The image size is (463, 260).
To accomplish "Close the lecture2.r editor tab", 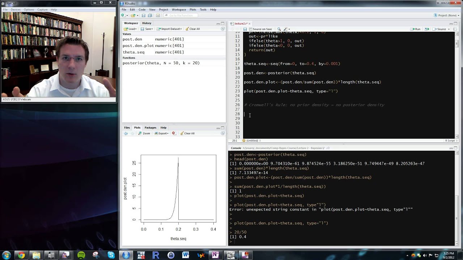I will click(x=250, y=23).
